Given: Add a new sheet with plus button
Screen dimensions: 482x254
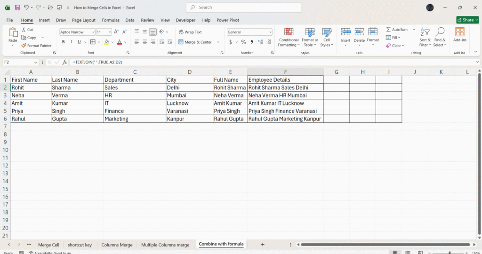Looking at the screenshot, I should tap(263, 245).
